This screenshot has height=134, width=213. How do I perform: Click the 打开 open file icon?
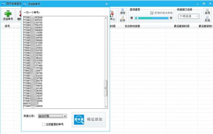[x=122, y=19]
